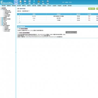Expand the 优化方案 tree folder
The image size is (98, 98).
(1, 23)
